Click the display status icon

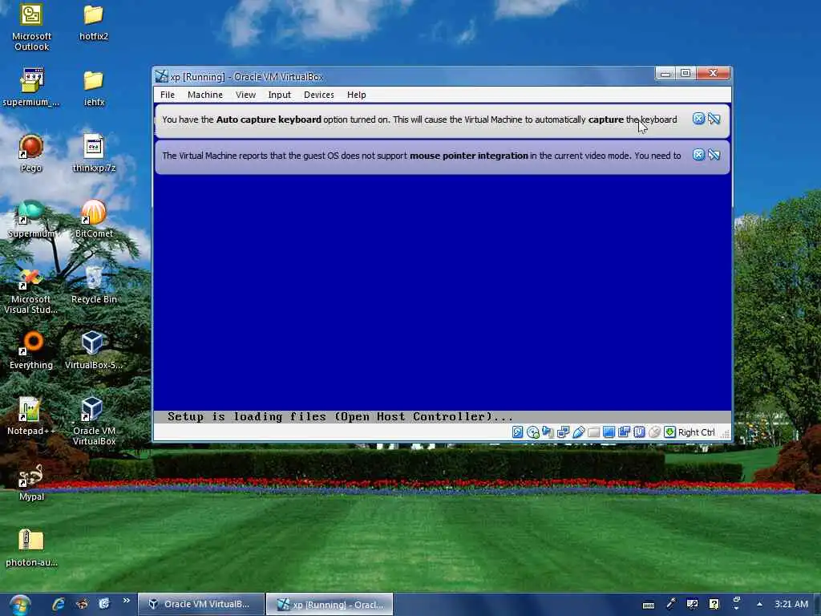609,432
